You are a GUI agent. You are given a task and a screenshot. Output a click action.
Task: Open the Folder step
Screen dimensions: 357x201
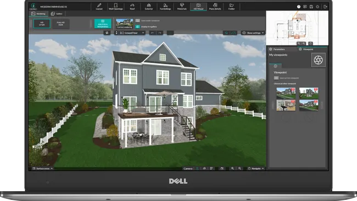(x=231, y=7)
